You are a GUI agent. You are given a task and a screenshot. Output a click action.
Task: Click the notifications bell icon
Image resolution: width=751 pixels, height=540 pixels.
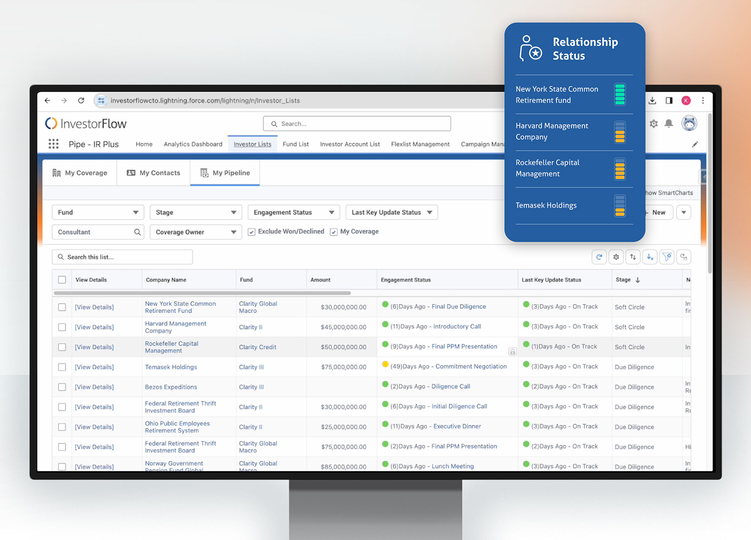(669, 124)
